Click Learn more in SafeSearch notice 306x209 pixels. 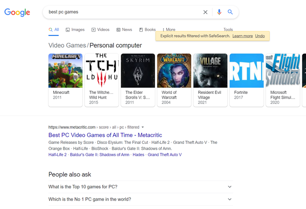pyautogui.click(x=242, y=36)
